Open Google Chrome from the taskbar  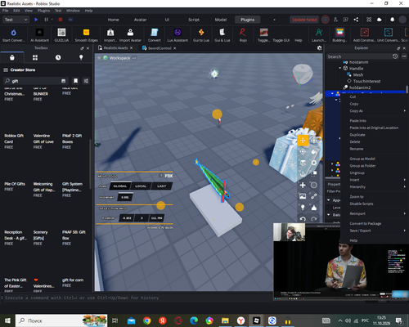(x=146, y=320)
